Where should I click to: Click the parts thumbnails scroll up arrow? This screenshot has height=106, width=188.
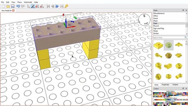click(187, 41)
